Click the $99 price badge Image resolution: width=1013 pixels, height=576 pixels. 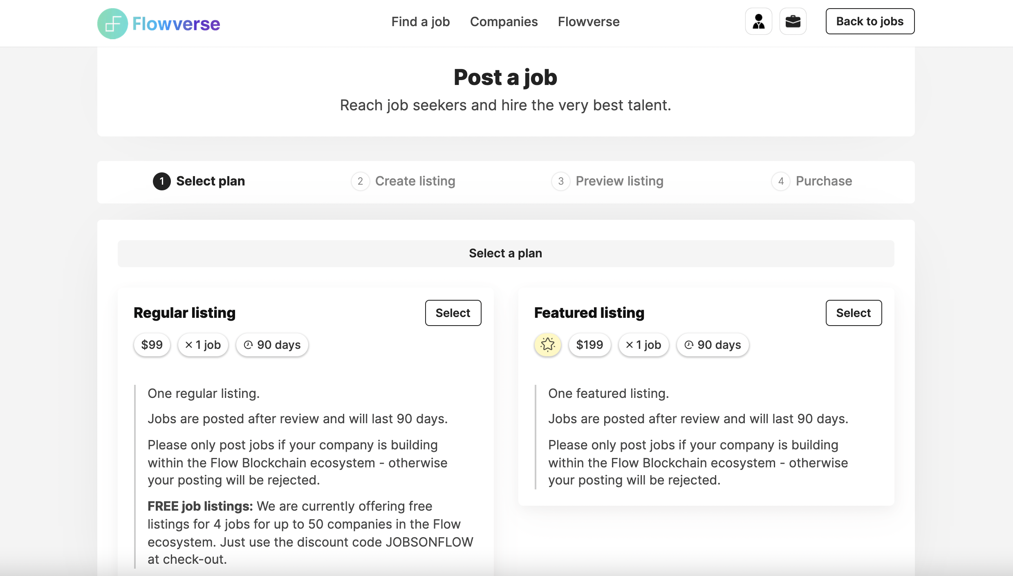pos(152,345)
